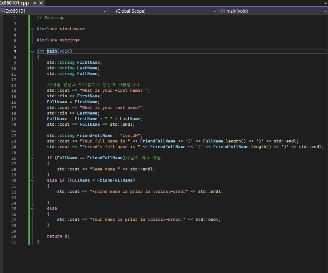Click '<iostream>' in the include line

point(72,29)
